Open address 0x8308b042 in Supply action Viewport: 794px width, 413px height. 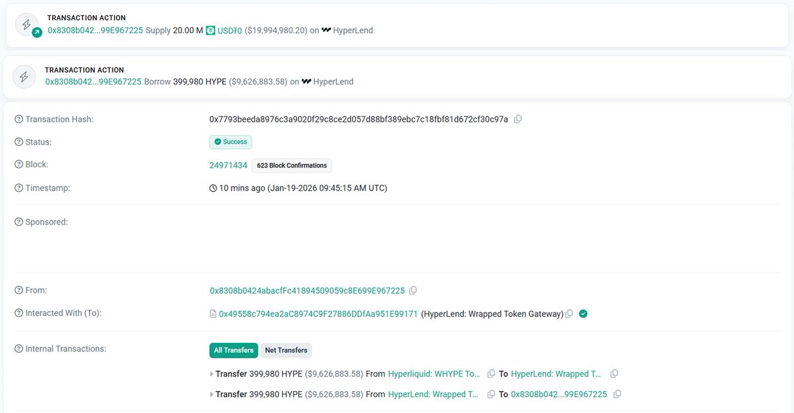pos(95,30)
